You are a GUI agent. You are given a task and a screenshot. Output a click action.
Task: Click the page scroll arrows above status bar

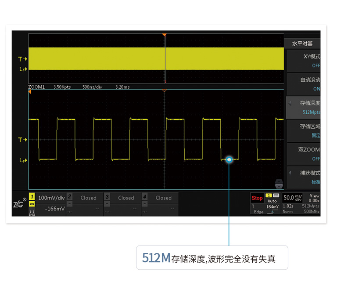pos(279,183)
